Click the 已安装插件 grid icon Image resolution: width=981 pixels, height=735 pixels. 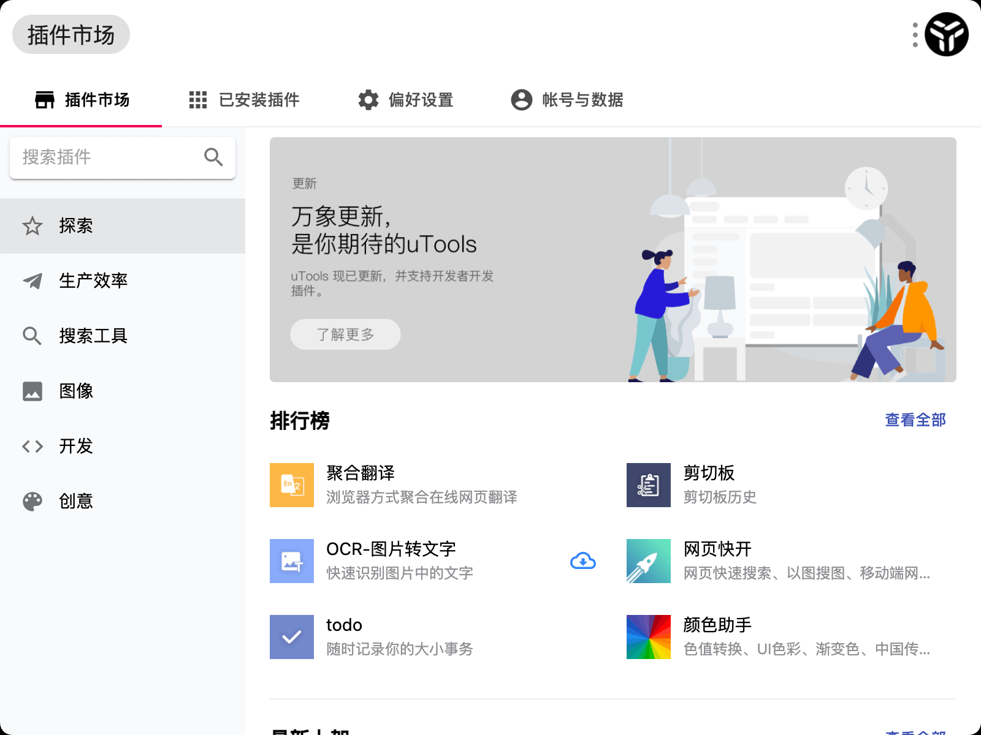(197, 100)
